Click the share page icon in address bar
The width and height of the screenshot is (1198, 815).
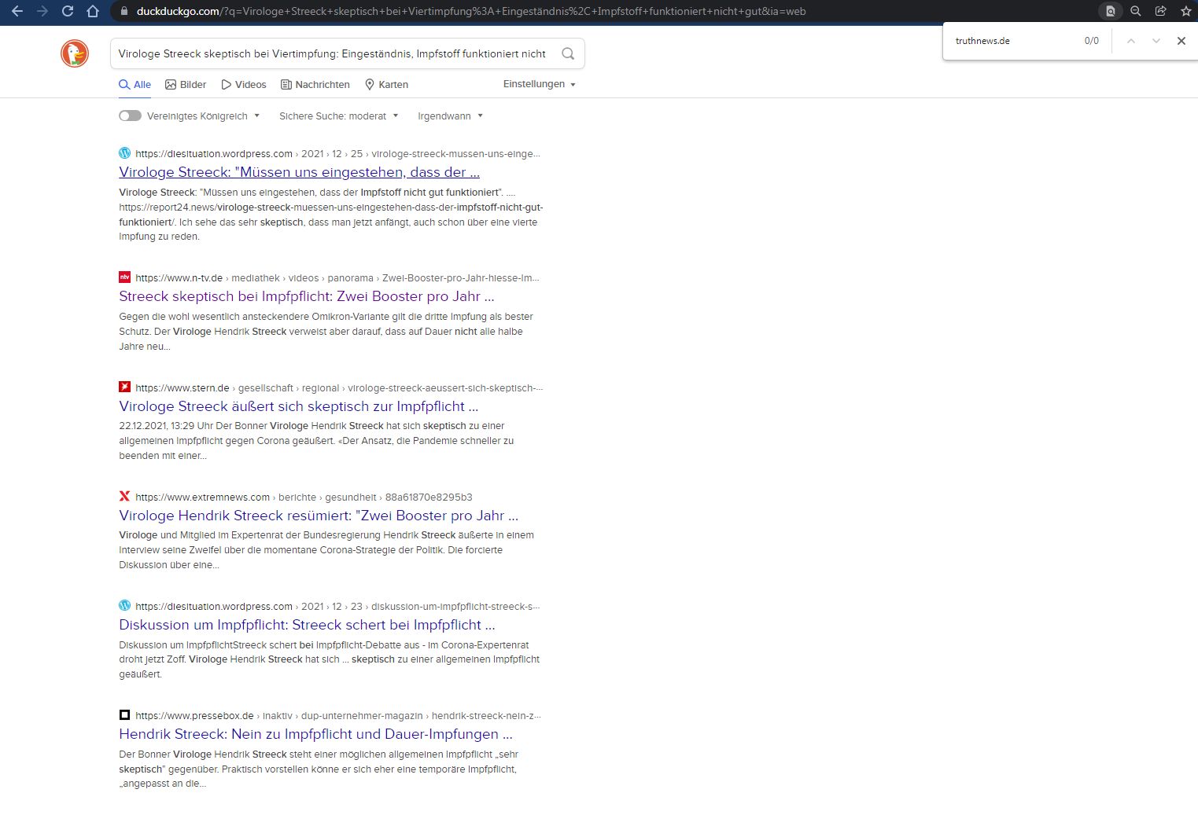(1160, 11)
